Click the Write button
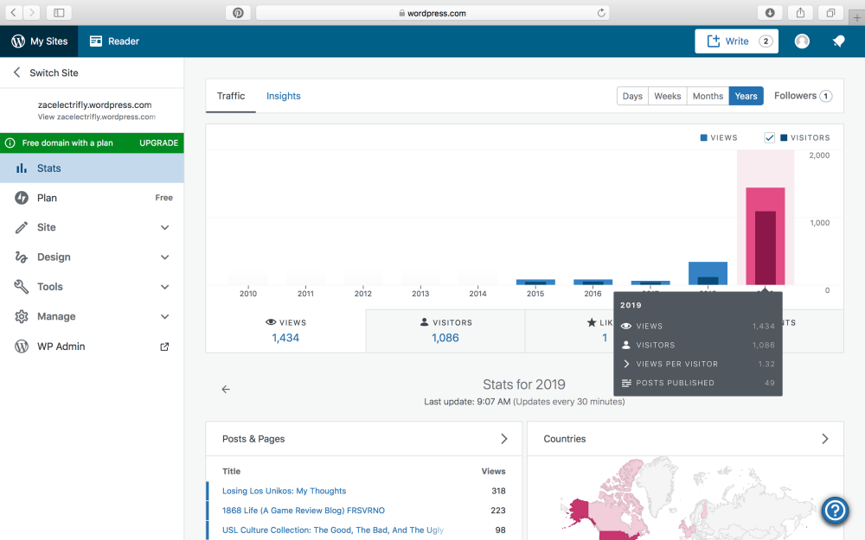 coord(735,41)
